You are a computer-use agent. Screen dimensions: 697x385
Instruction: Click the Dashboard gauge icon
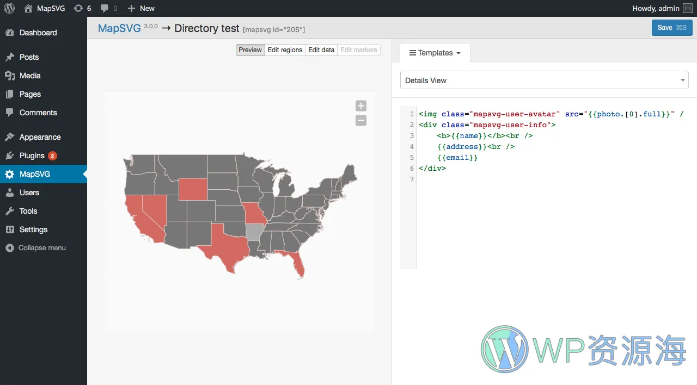tap(10, 33)
